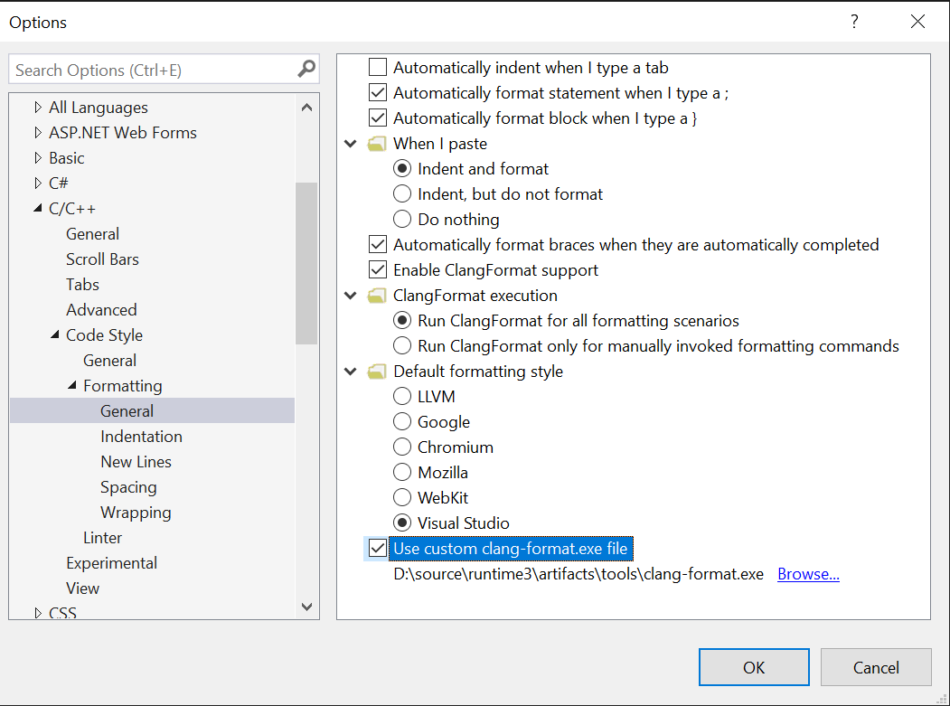The width and height of the screenshot is (950, 706).
Task: Select Indent, but do not format
Action: click(x=402, y=194)
